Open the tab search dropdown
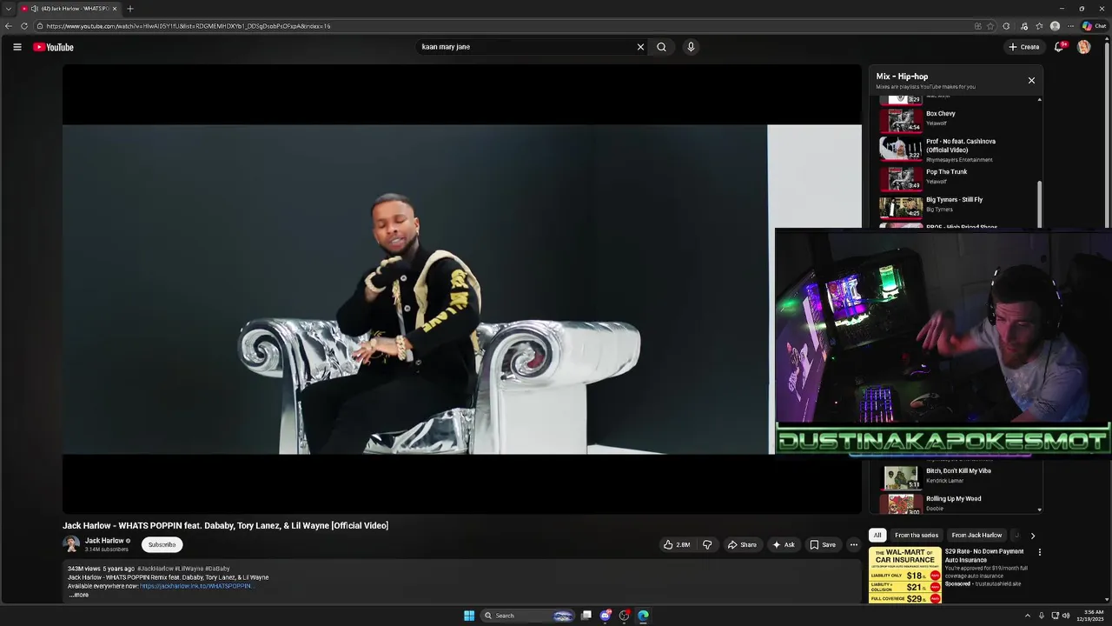The image size is (1112, 626). click(8, 9)
